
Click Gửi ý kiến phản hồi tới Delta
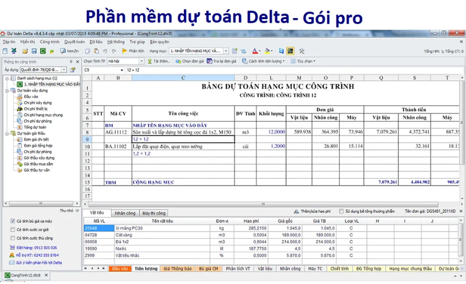pyautogui.click(x=39, y=262)
